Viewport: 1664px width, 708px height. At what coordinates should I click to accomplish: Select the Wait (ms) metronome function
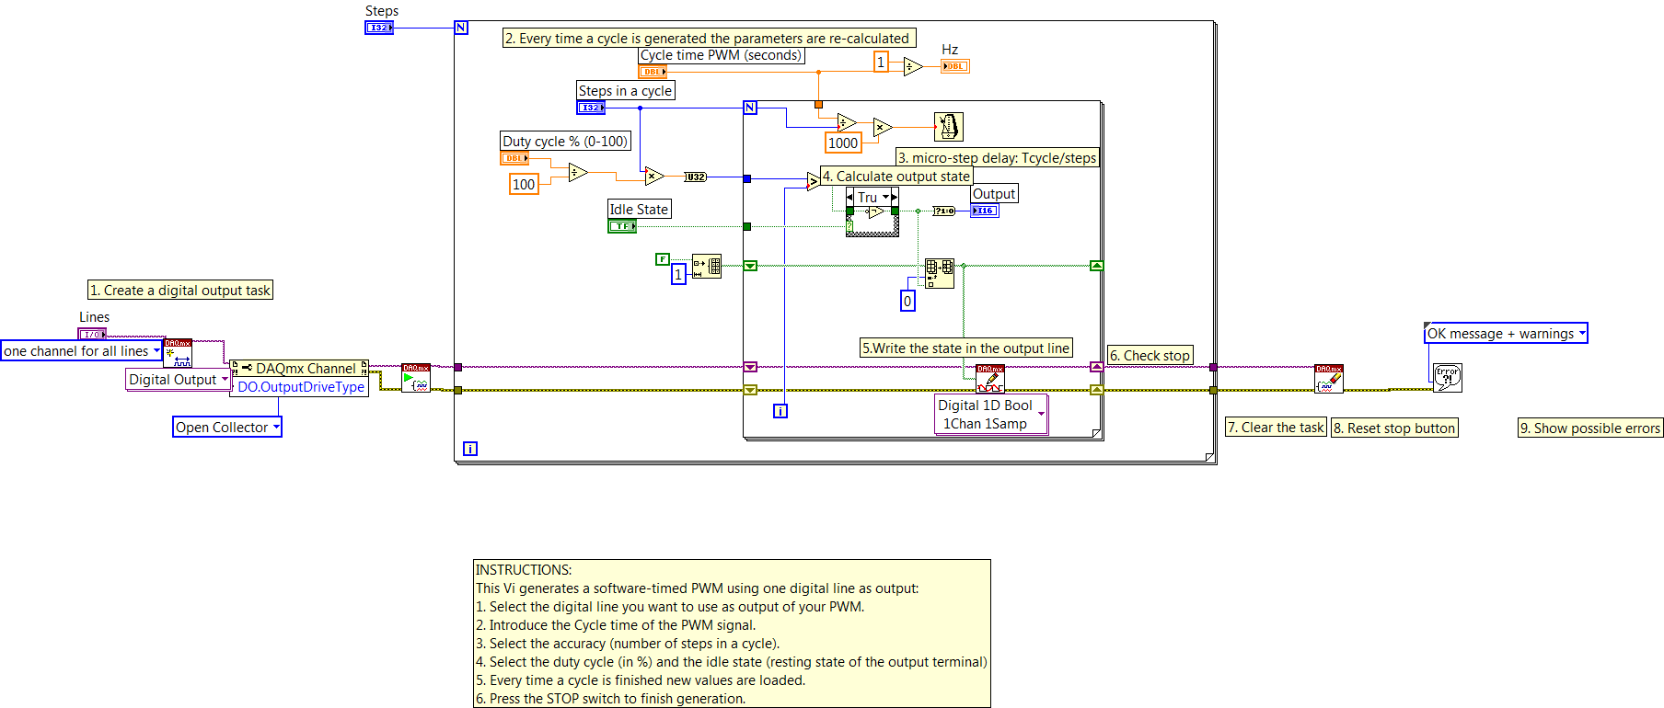[x=948, y=127]
